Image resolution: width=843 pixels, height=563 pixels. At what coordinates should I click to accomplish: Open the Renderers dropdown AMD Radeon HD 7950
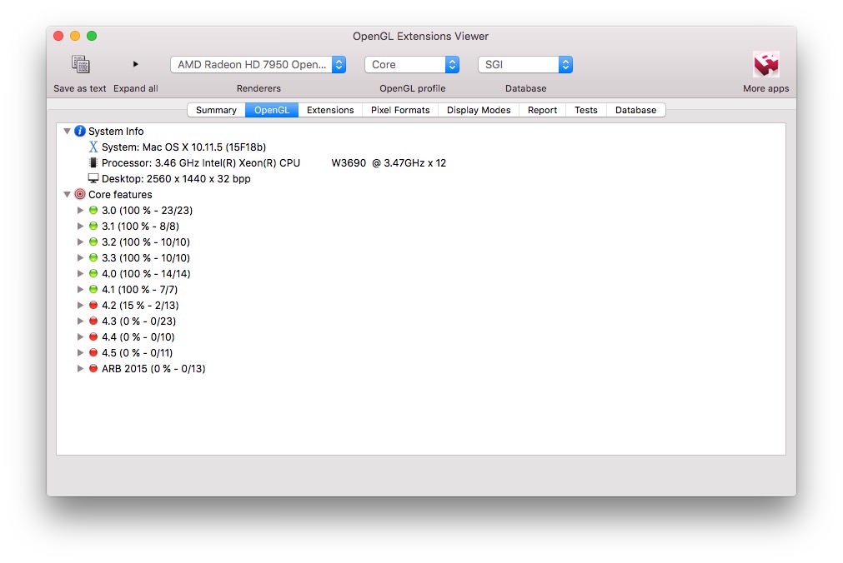(x=258, y=64)
